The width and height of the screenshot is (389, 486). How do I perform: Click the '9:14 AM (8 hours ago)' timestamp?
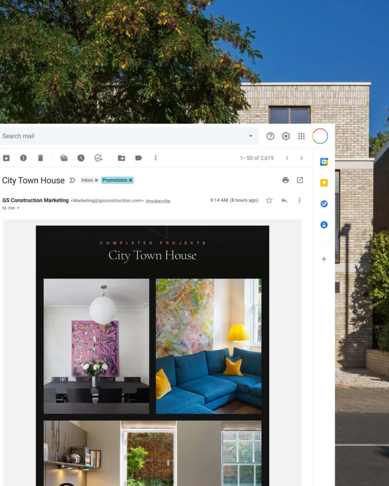tap(234, 200)
